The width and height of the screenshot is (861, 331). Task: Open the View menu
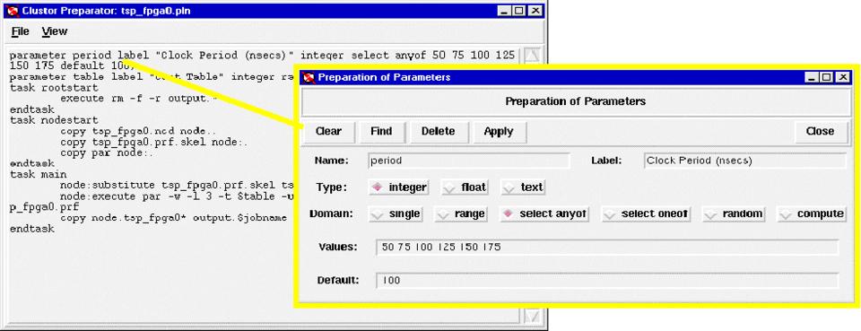(55, 31)
